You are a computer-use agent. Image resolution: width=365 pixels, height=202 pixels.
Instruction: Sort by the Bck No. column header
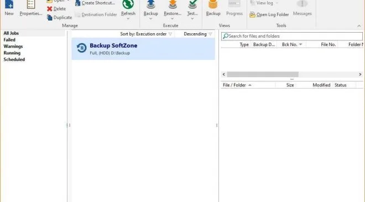click(x=291, y=44)
